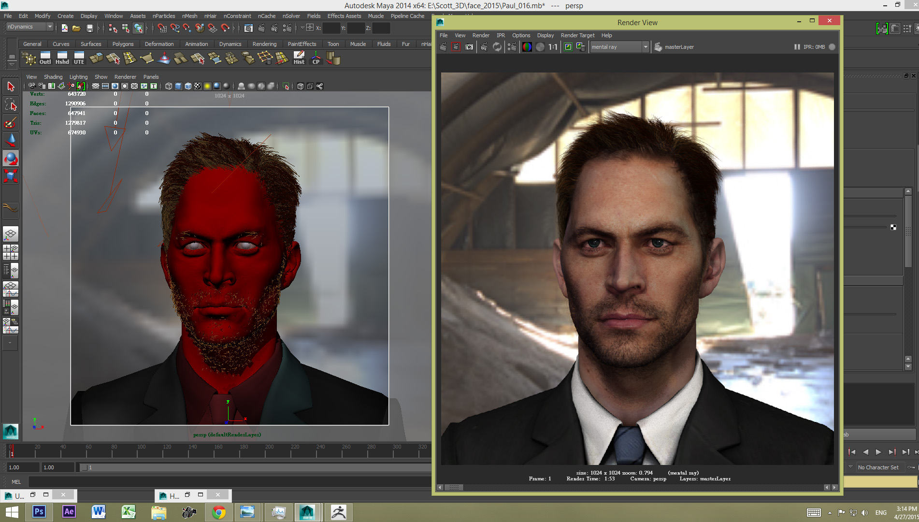The width and height of the screenshot is (919, 522).
Task: Click Render View horizontal scrollbar thumb
Action: 454,487
